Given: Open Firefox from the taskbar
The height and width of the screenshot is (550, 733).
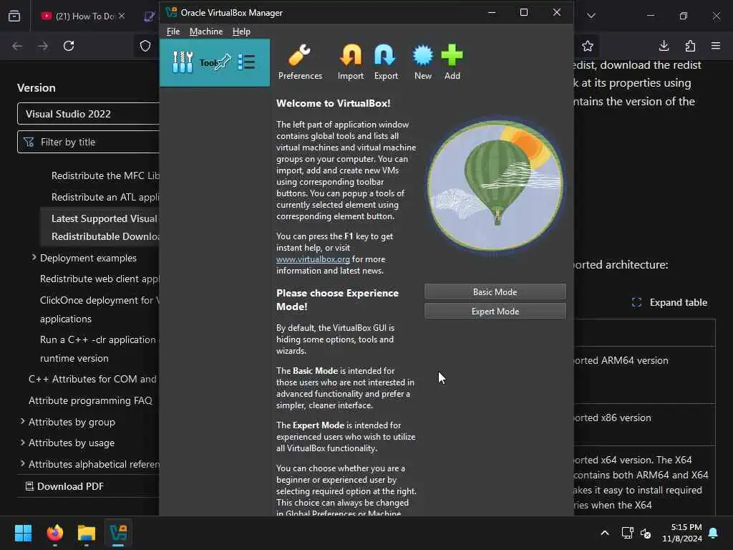Looking at the screenshot, I should tap(55, 533).
